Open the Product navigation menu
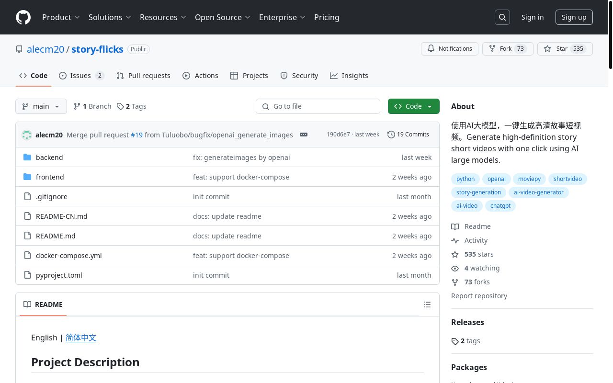 pyautogui.click(x=61, y=17)
